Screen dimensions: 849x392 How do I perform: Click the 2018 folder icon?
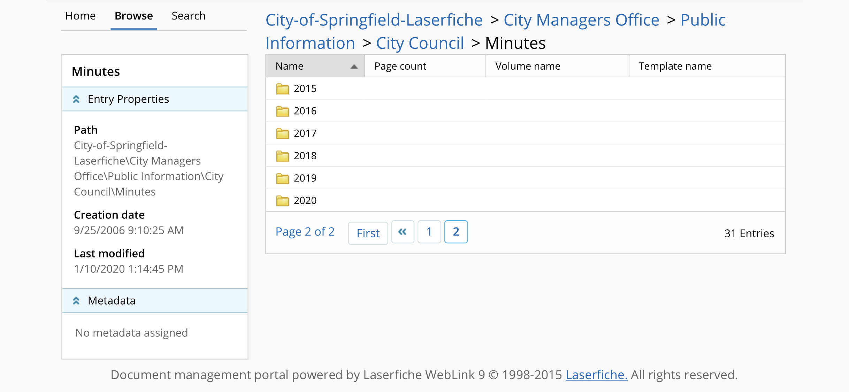tap(282, 156)
